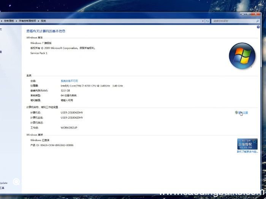Click the 工作组 label
The height and width of the screenshot is (199, 266).
click(35, 128)
